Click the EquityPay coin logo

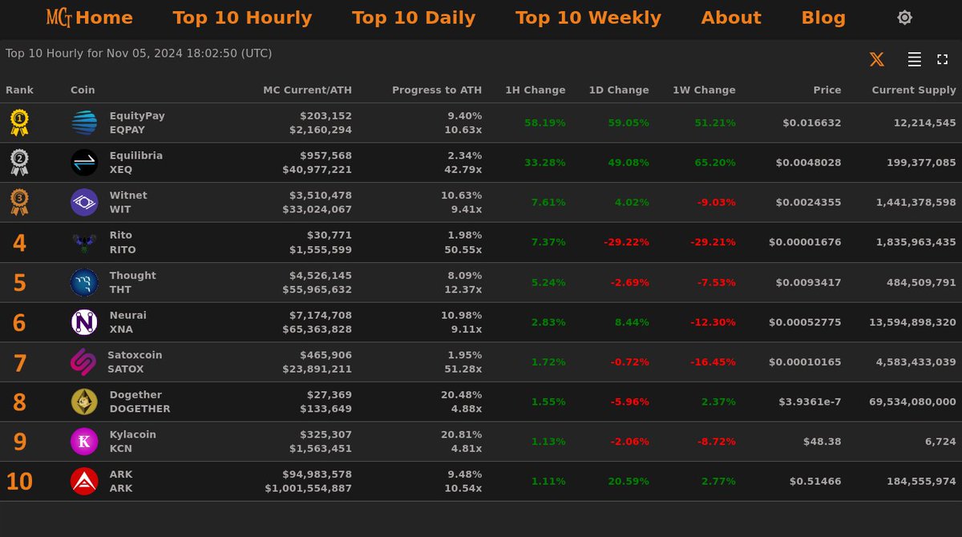coord(84,123)
